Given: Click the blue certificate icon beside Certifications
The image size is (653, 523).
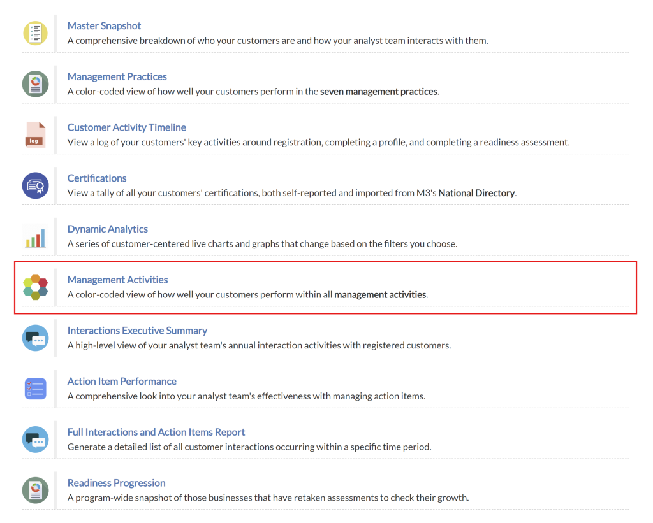Looking at the screenshot, I should (35, 185).
